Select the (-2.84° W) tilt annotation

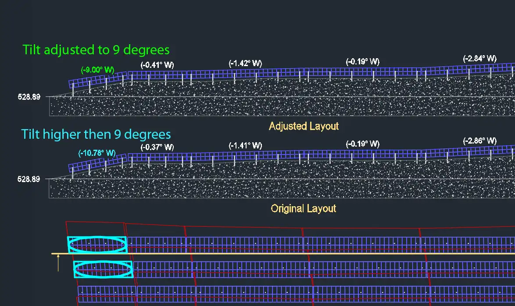pos(479,59)
